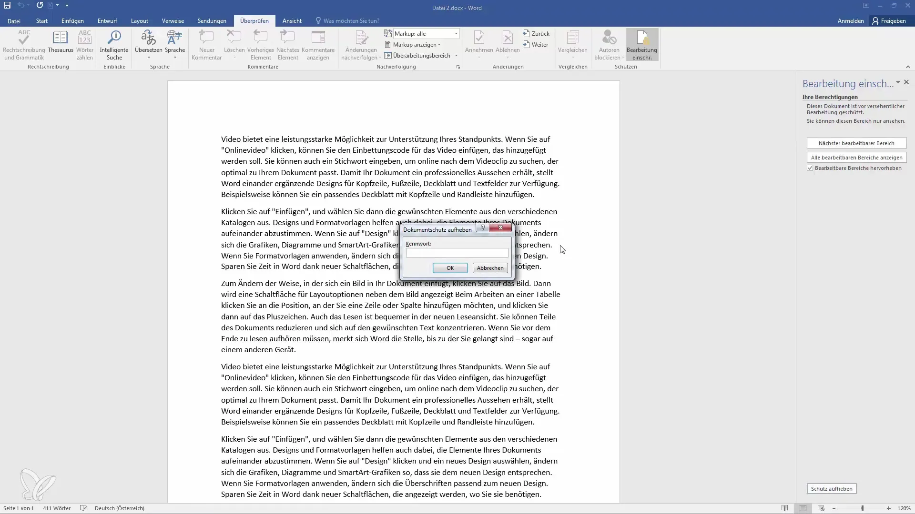Expand Markup anzeigen menu
The image size is (915, 514).
(x=413, y=45)
